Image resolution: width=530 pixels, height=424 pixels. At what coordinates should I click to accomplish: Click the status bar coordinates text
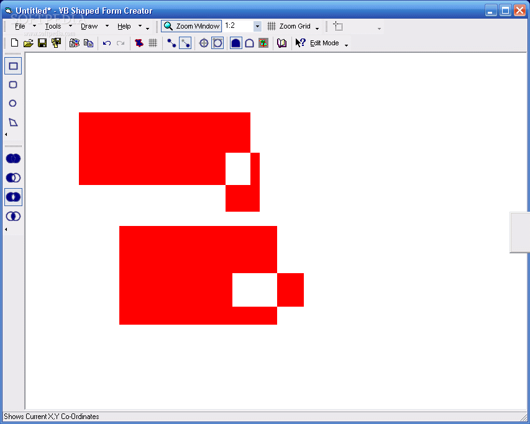pyautogui.click(x=52, y=416)
